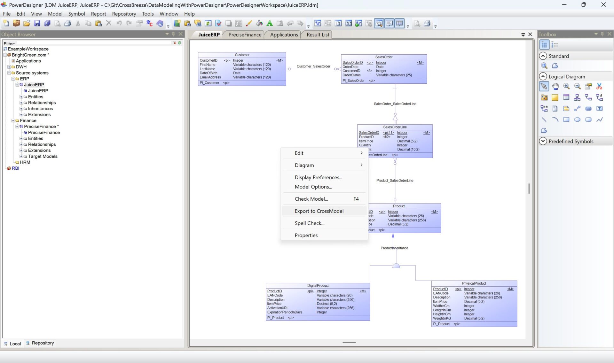614x363 pixels.
Task: Select the Grabber hand tool in Toolbox
Action: (x=555, y=86)
